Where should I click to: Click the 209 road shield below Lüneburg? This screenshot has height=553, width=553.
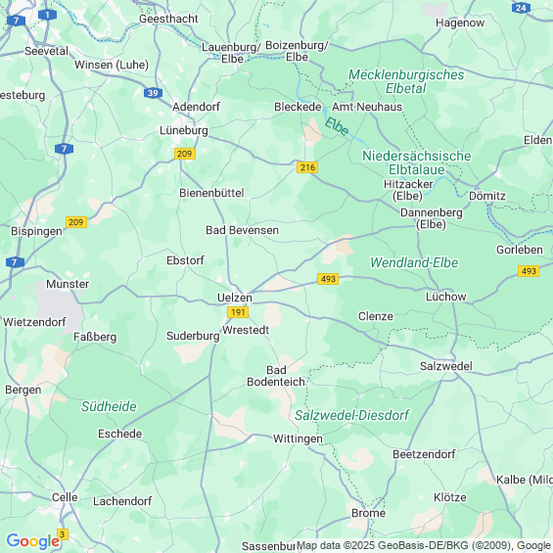[185, 154]
